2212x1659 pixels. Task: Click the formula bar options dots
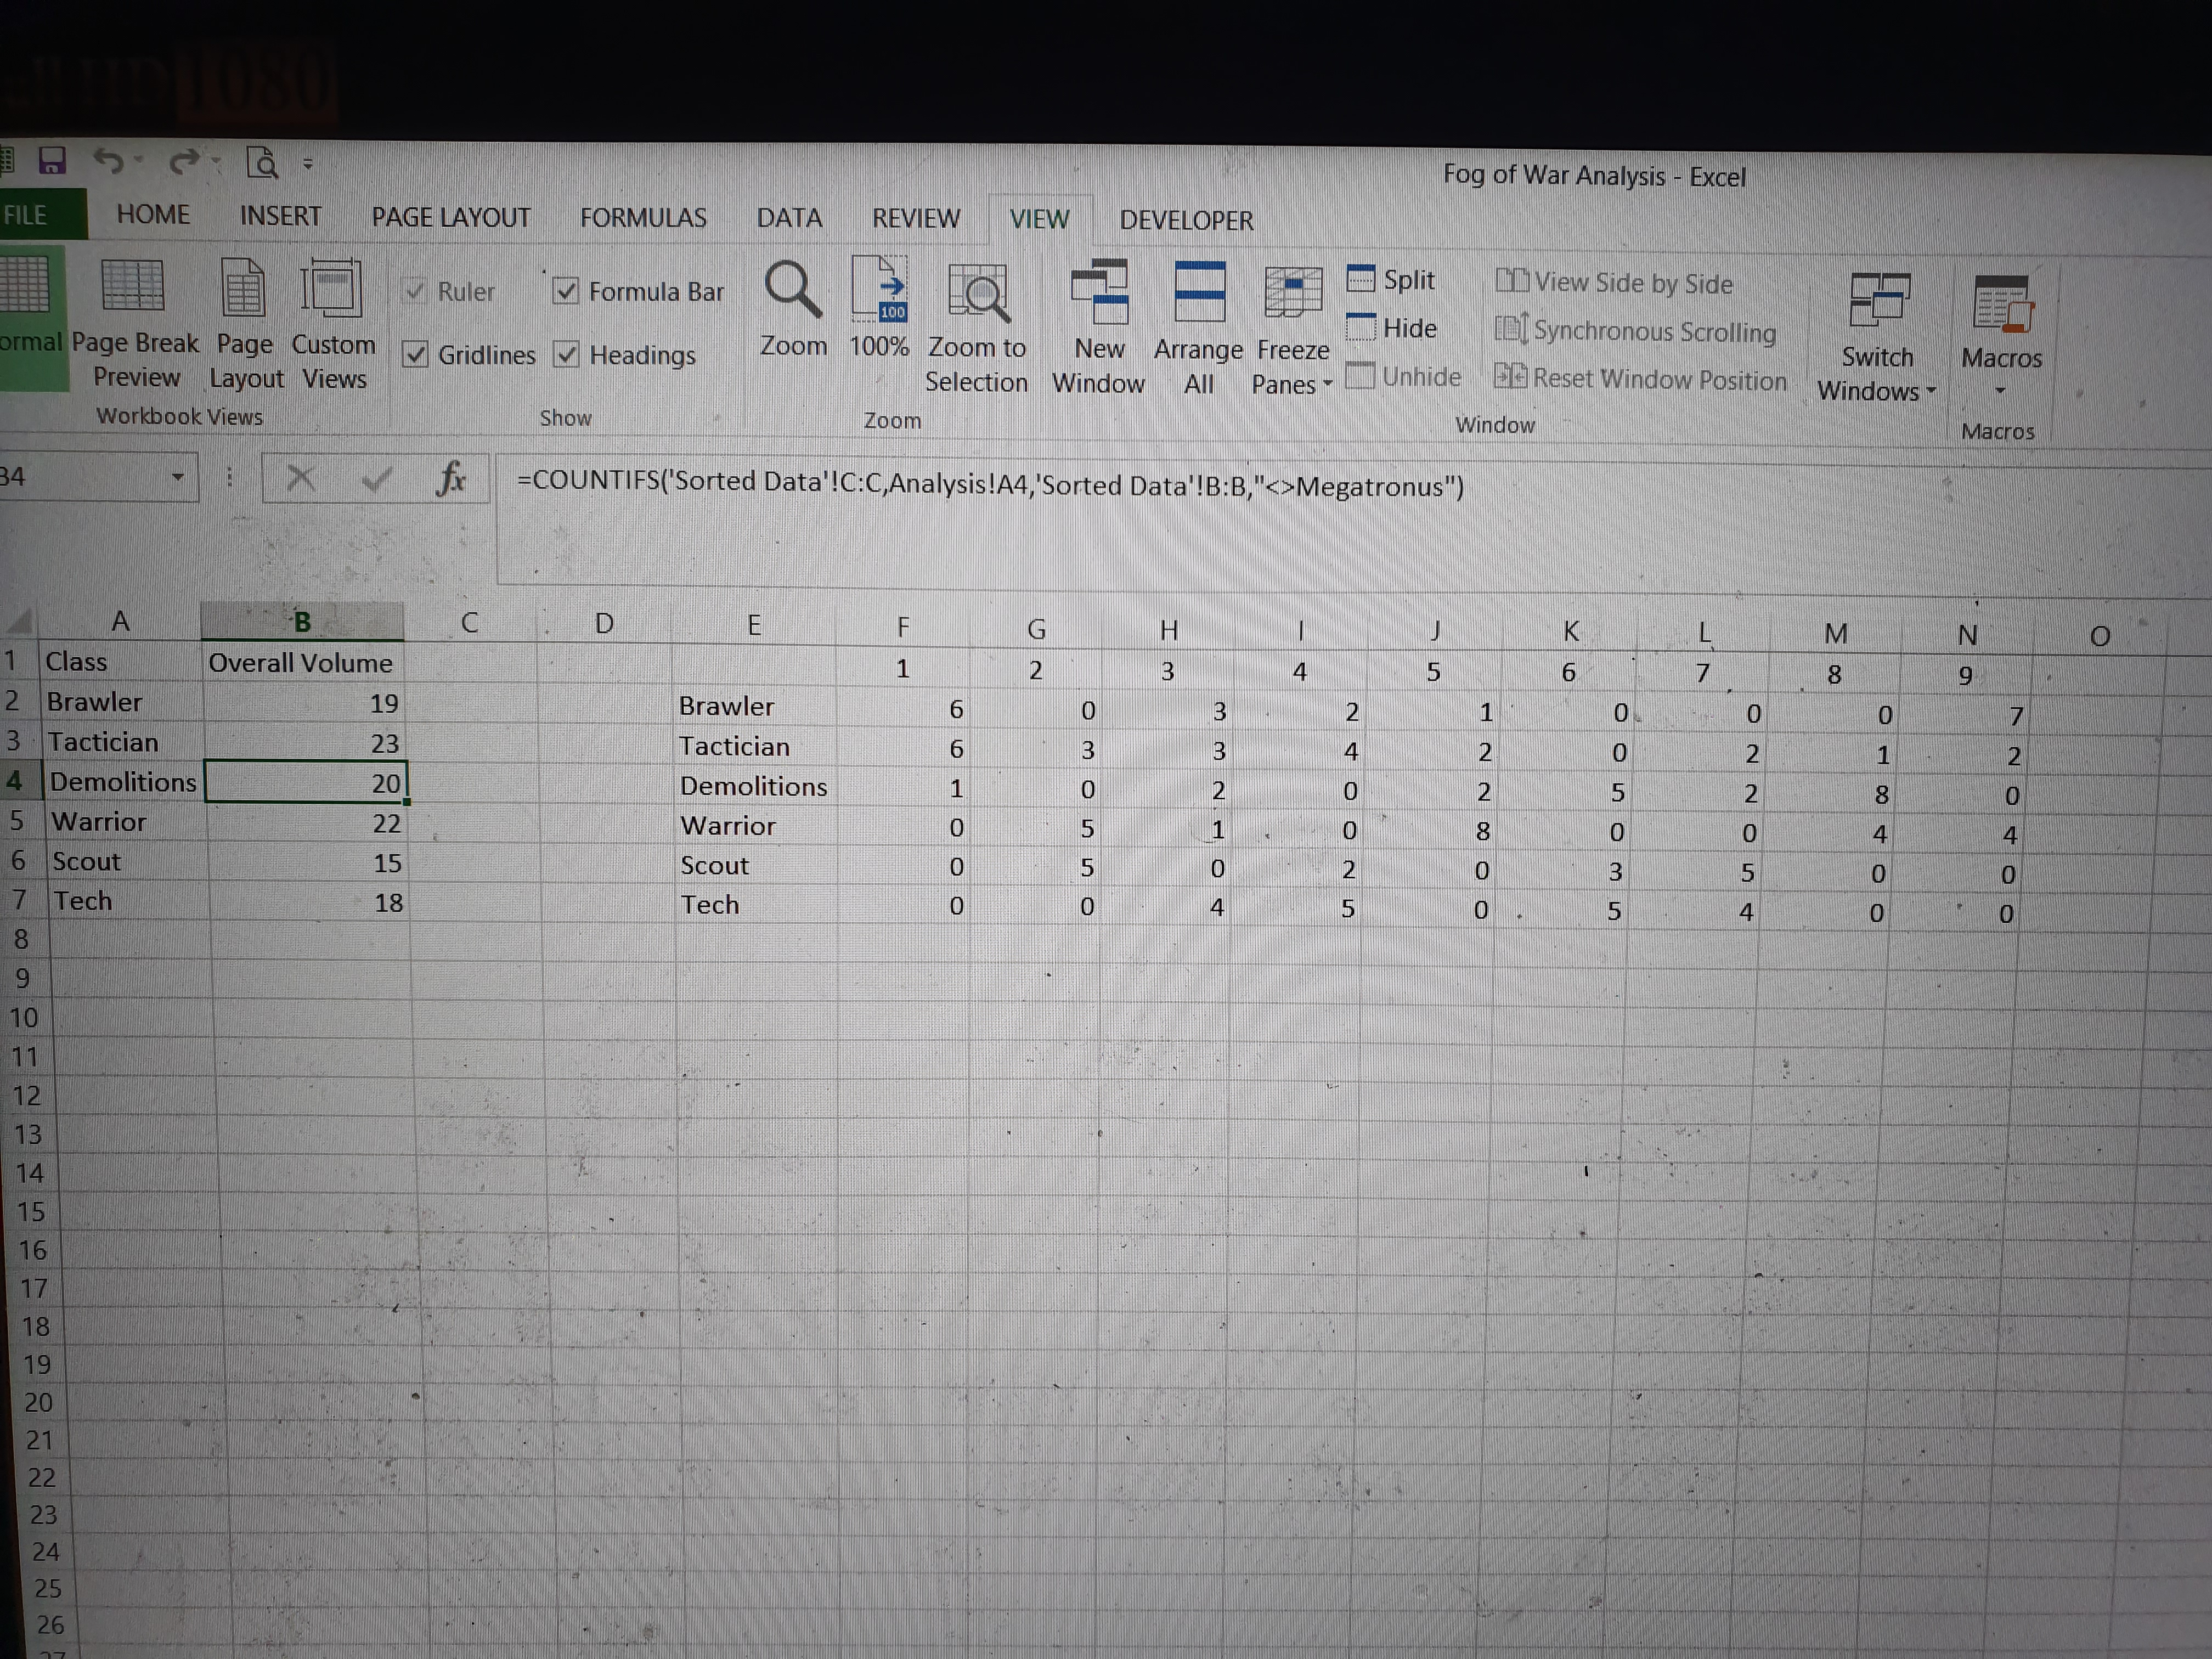coord(229,477)
